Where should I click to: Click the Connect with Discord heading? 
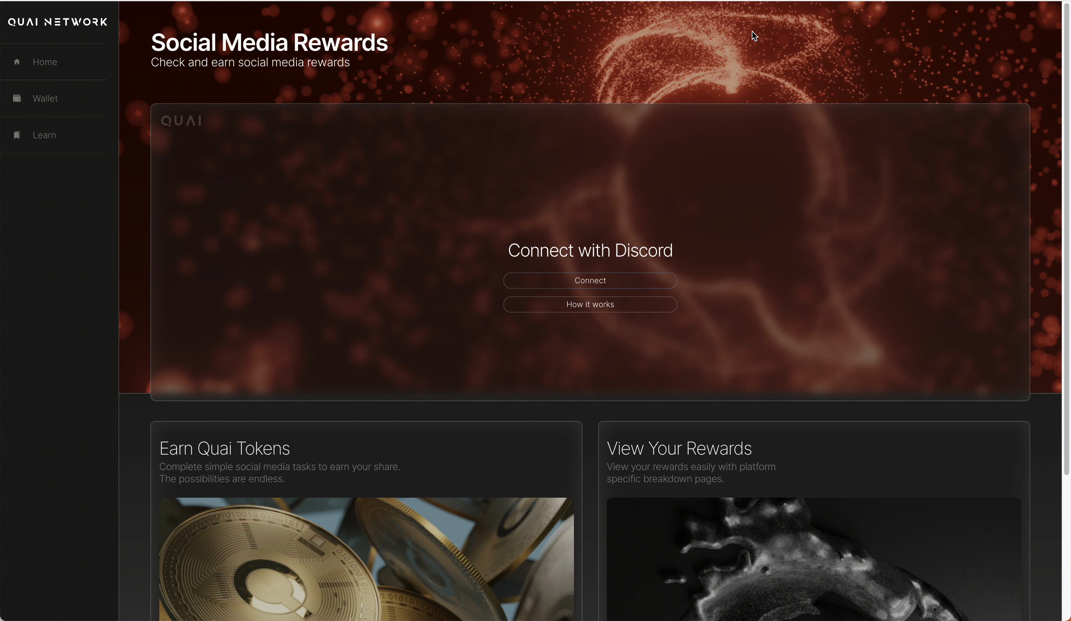(590, 250)
